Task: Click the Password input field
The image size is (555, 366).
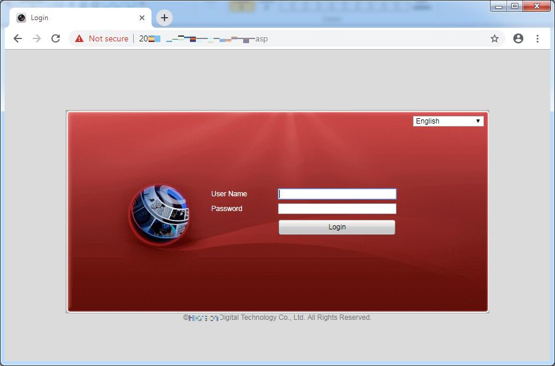Action: click(337, 209)
